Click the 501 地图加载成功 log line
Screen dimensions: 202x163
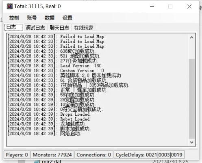54,56
